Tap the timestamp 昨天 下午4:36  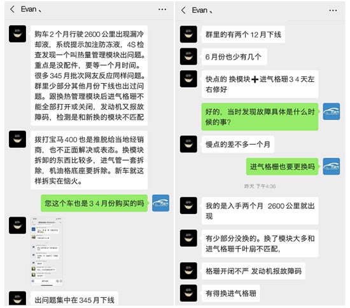click(x=260, y=186)
